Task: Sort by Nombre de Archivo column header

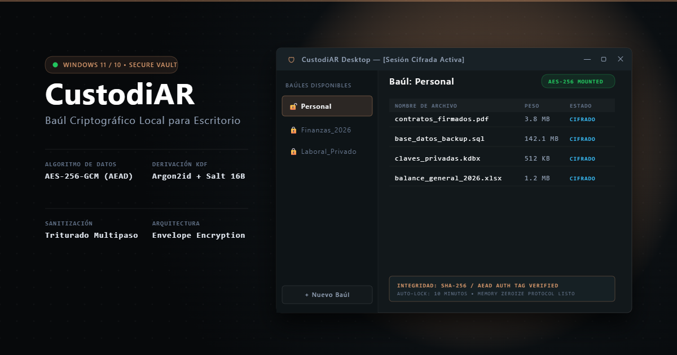Action: tap(426, 106)
